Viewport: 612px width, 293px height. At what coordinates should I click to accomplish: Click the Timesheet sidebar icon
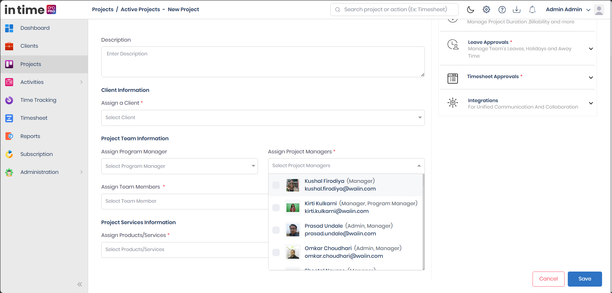click(x=9, y=118)
